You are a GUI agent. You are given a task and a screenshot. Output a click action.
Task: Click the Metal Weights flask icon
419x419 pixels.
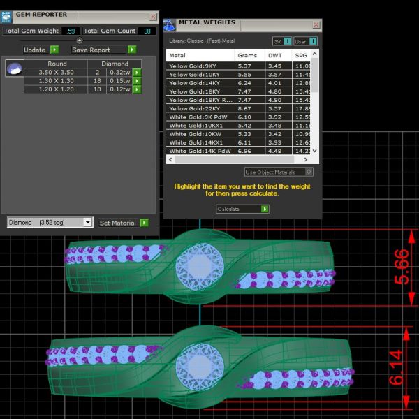170,25
